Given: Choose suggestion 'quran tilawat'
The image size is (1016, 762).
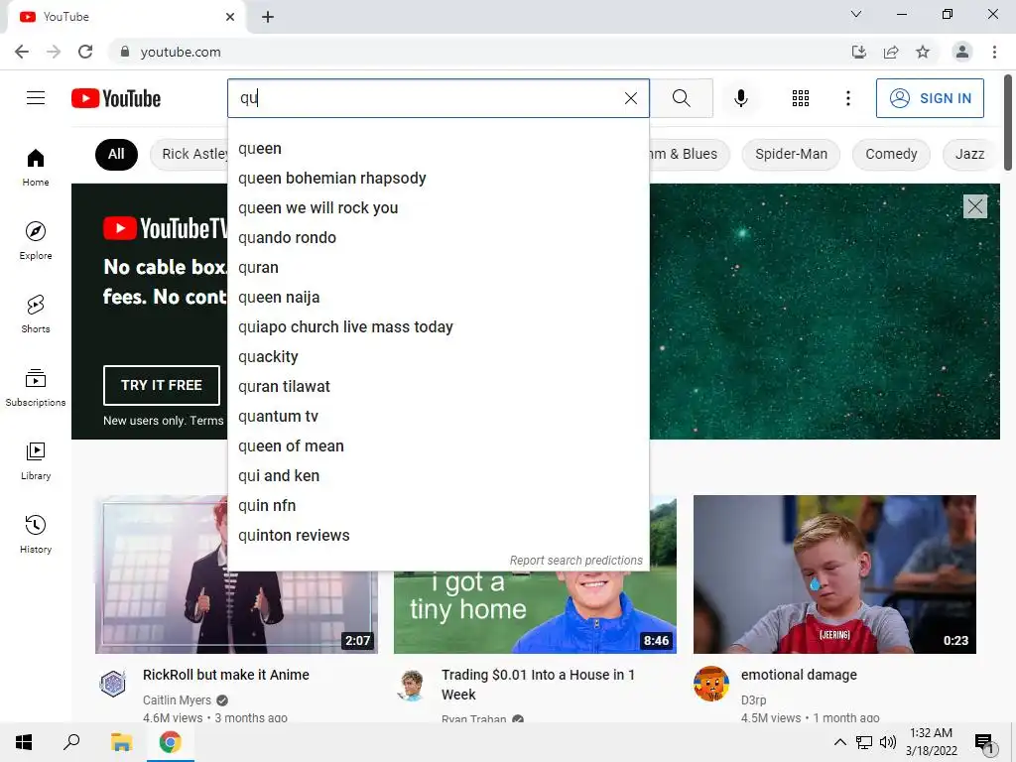Looking at the screenshot, I should 438,387.
